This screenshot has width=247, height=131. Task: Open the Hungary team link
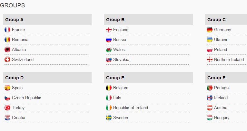click(222, 118)
